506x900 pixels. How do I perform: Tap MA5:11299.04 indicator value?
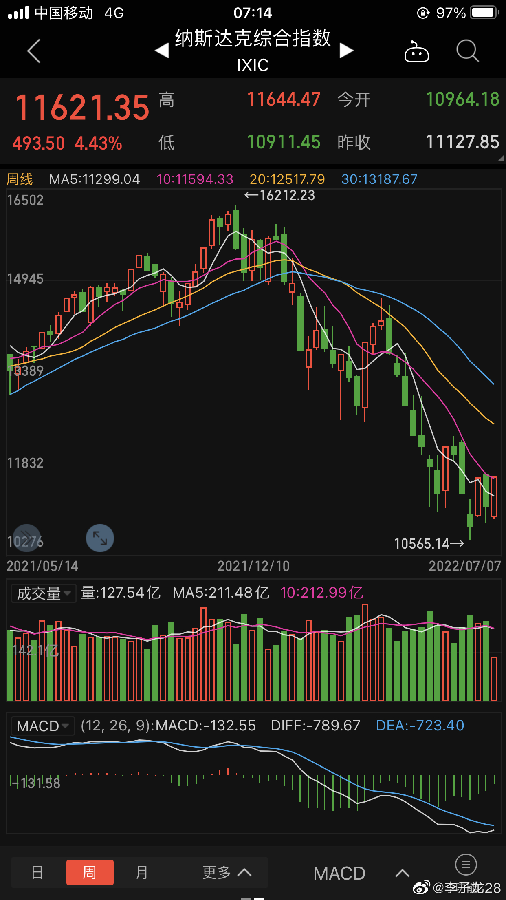point(95,179)
